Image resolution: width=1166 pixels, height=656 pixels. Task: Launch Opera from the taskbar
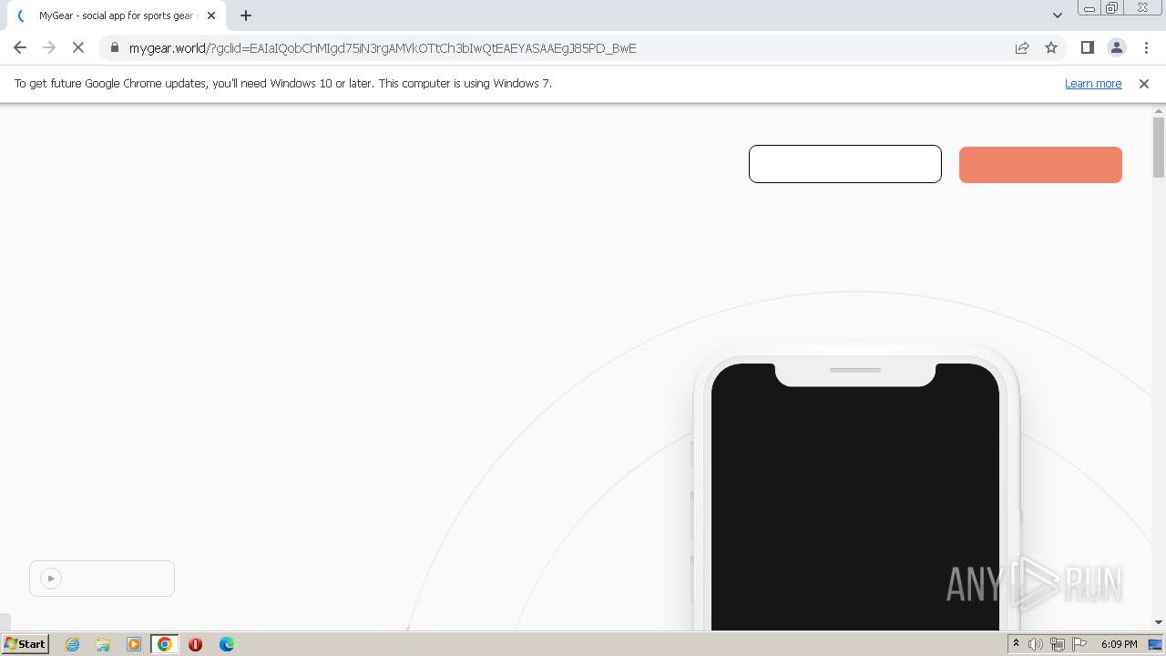[x=195, y=644]
